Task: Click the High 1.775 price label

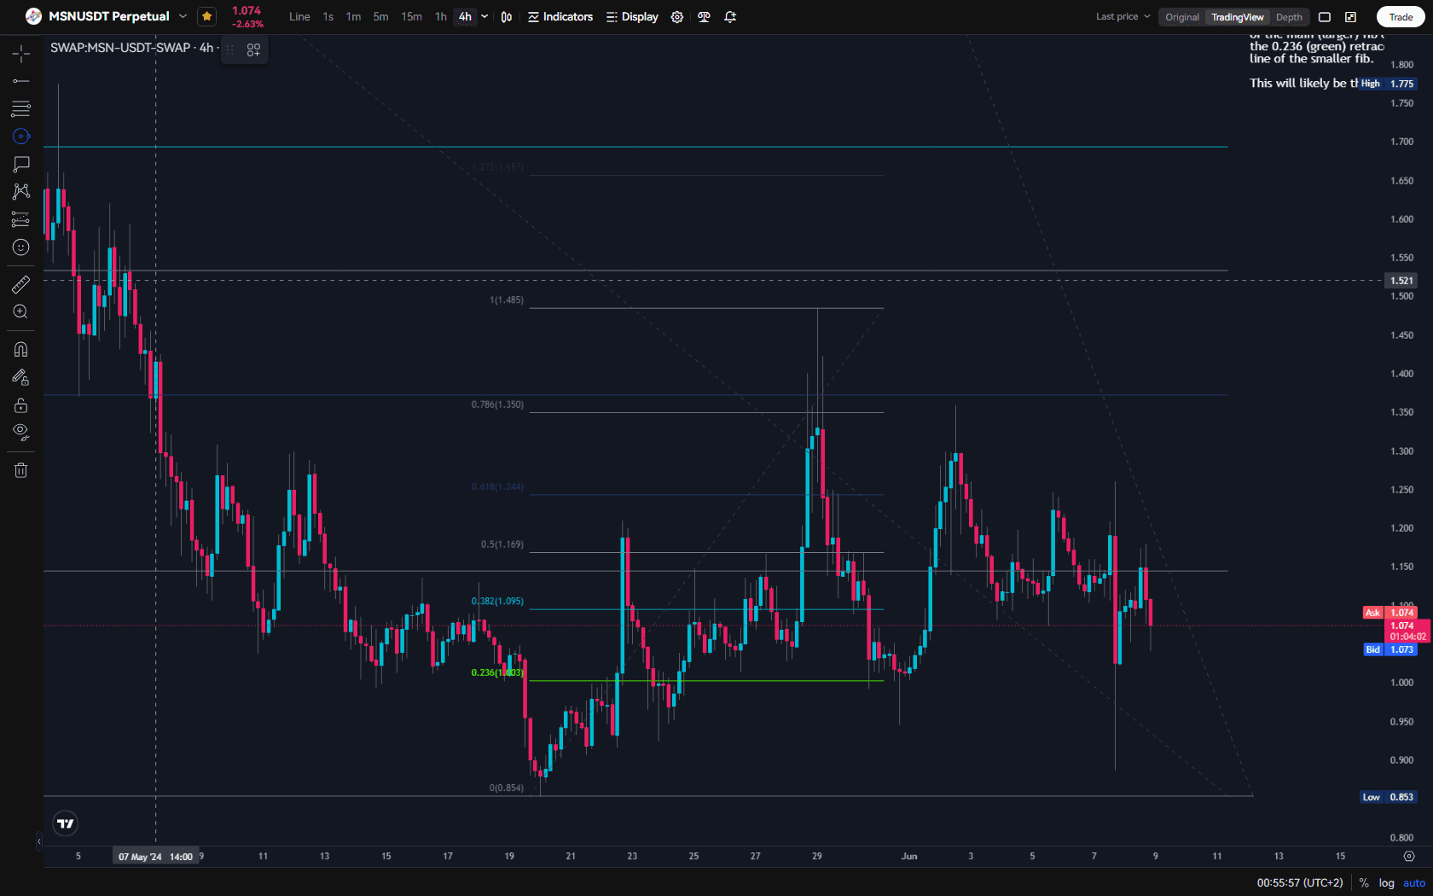Action: click(x=1388, y=84)
